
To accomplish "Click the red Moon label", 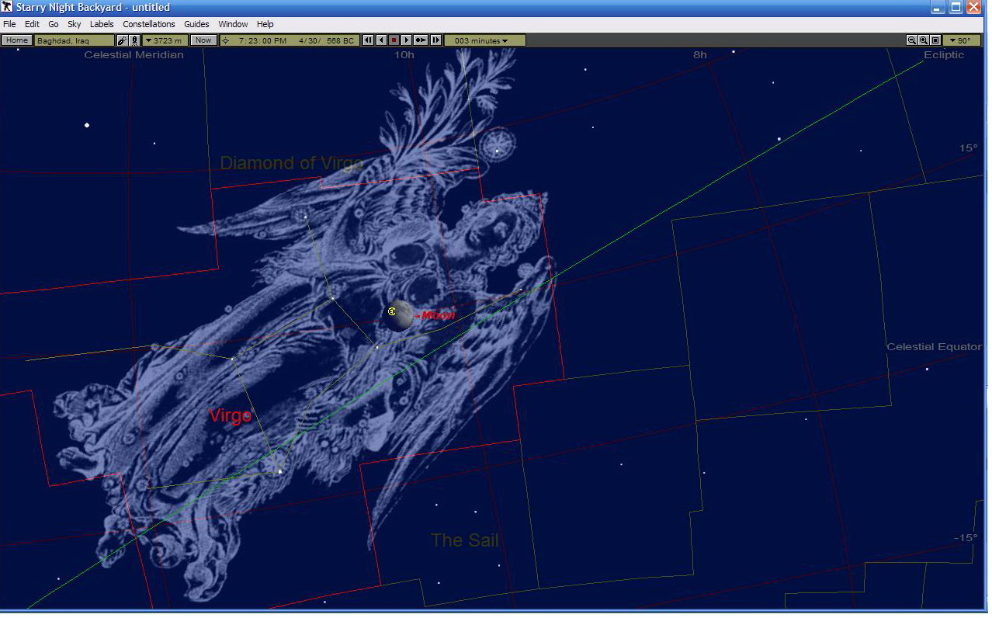I will [x=438, y=315].
